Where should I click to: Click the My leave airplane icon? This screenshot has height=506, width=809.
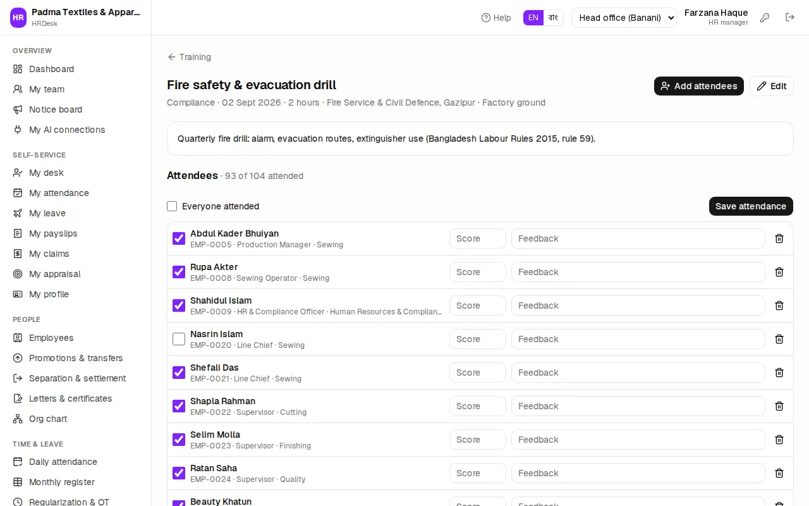point(18,213)
